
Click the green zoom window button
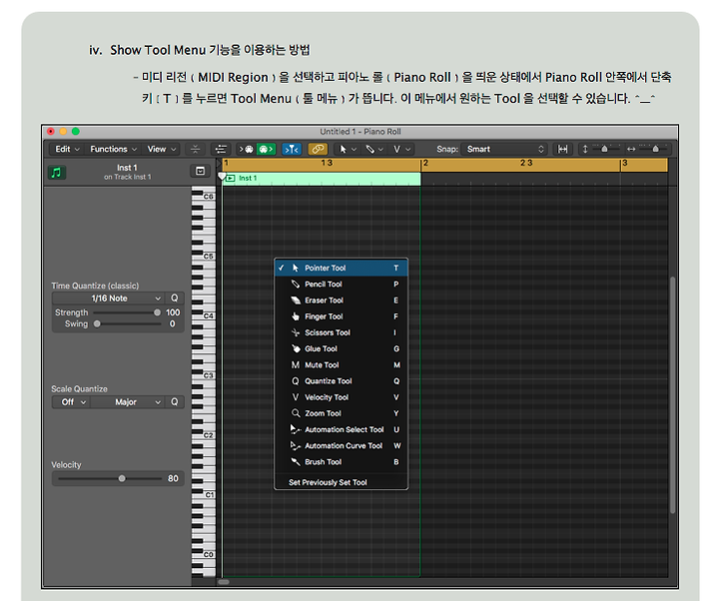point(76,132)
